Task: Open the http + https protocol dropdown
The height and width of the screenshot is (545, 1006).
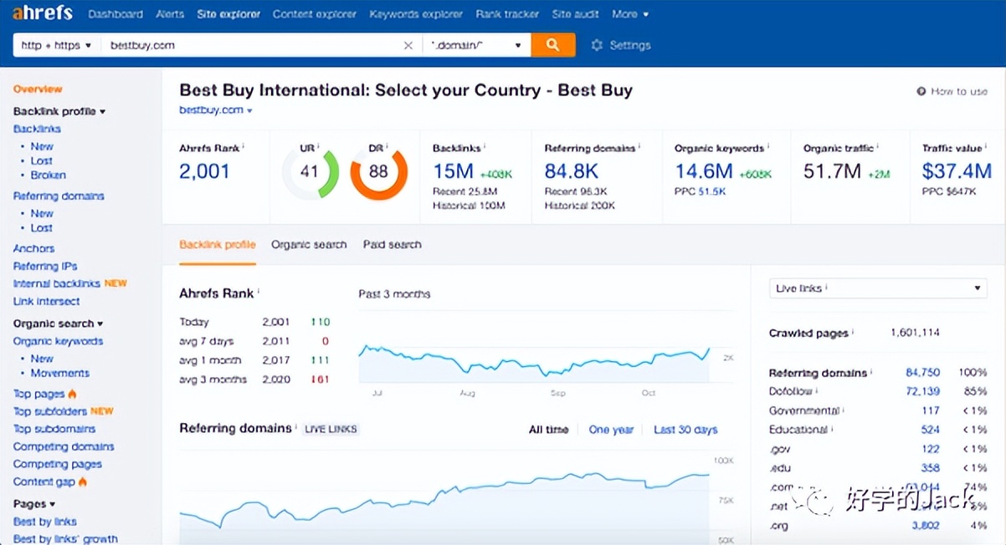Action: coord(56,45)
